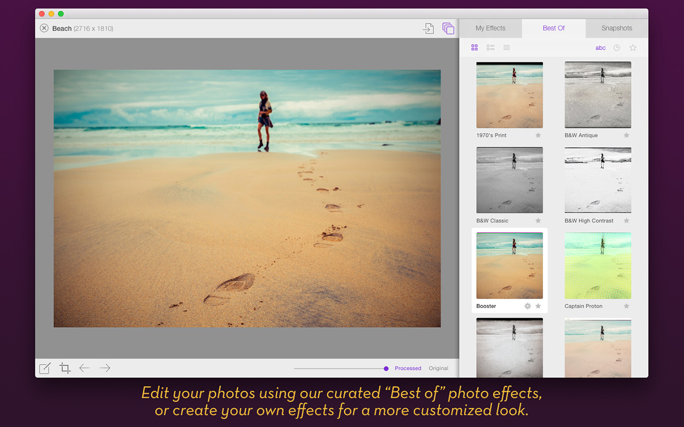684x427 pixels.
Task: Open the edit adjustments tool
Action: coord(44,368)
